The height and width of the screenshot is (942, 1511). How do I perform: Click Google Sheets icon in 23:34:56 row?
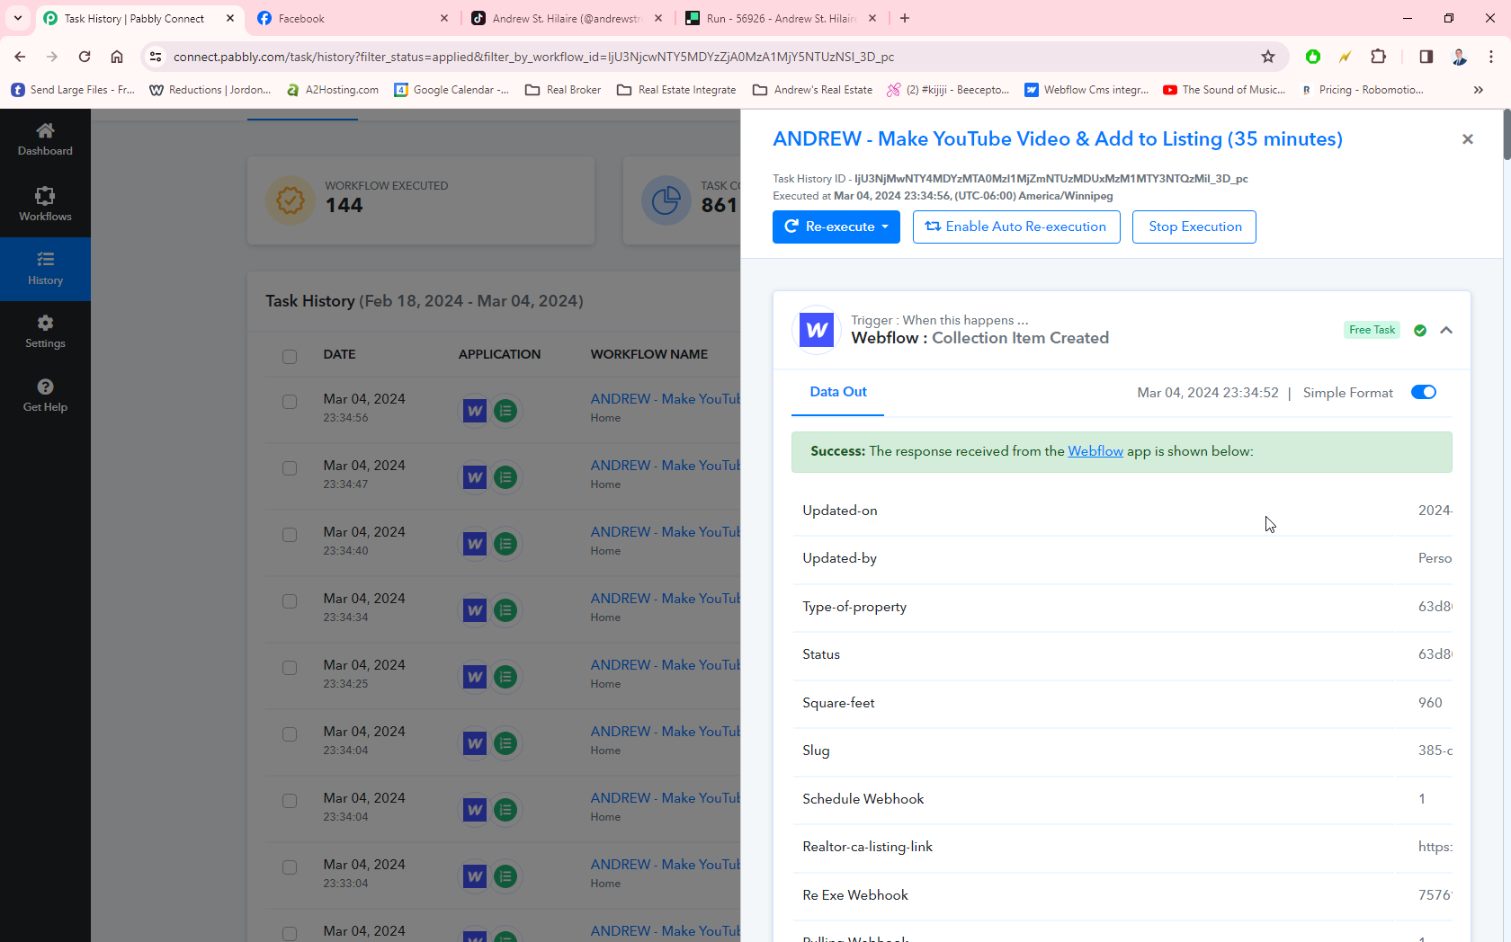click(506, 411)
